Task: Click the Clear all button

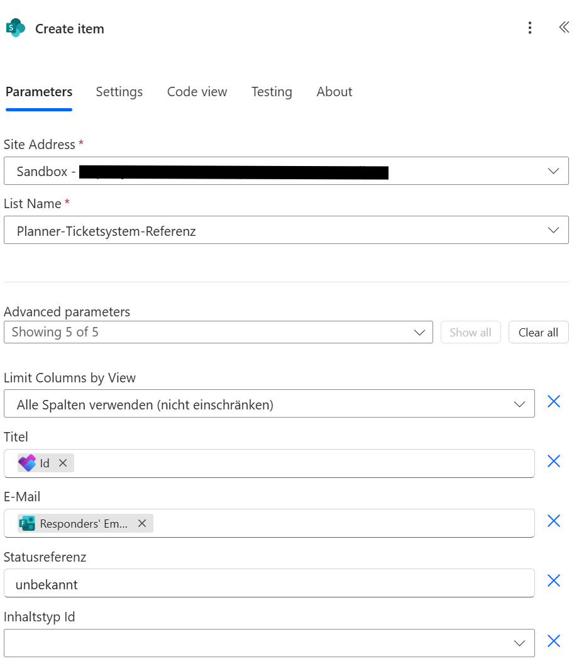Action: 538,333
